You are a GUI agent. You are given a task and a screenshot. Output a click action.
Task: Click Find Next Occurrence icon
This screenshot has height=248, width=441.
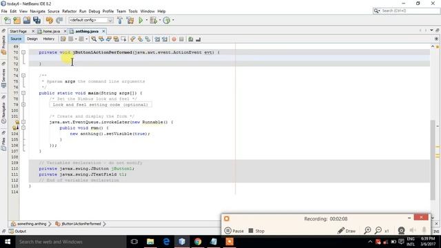[x=109, y=39]
